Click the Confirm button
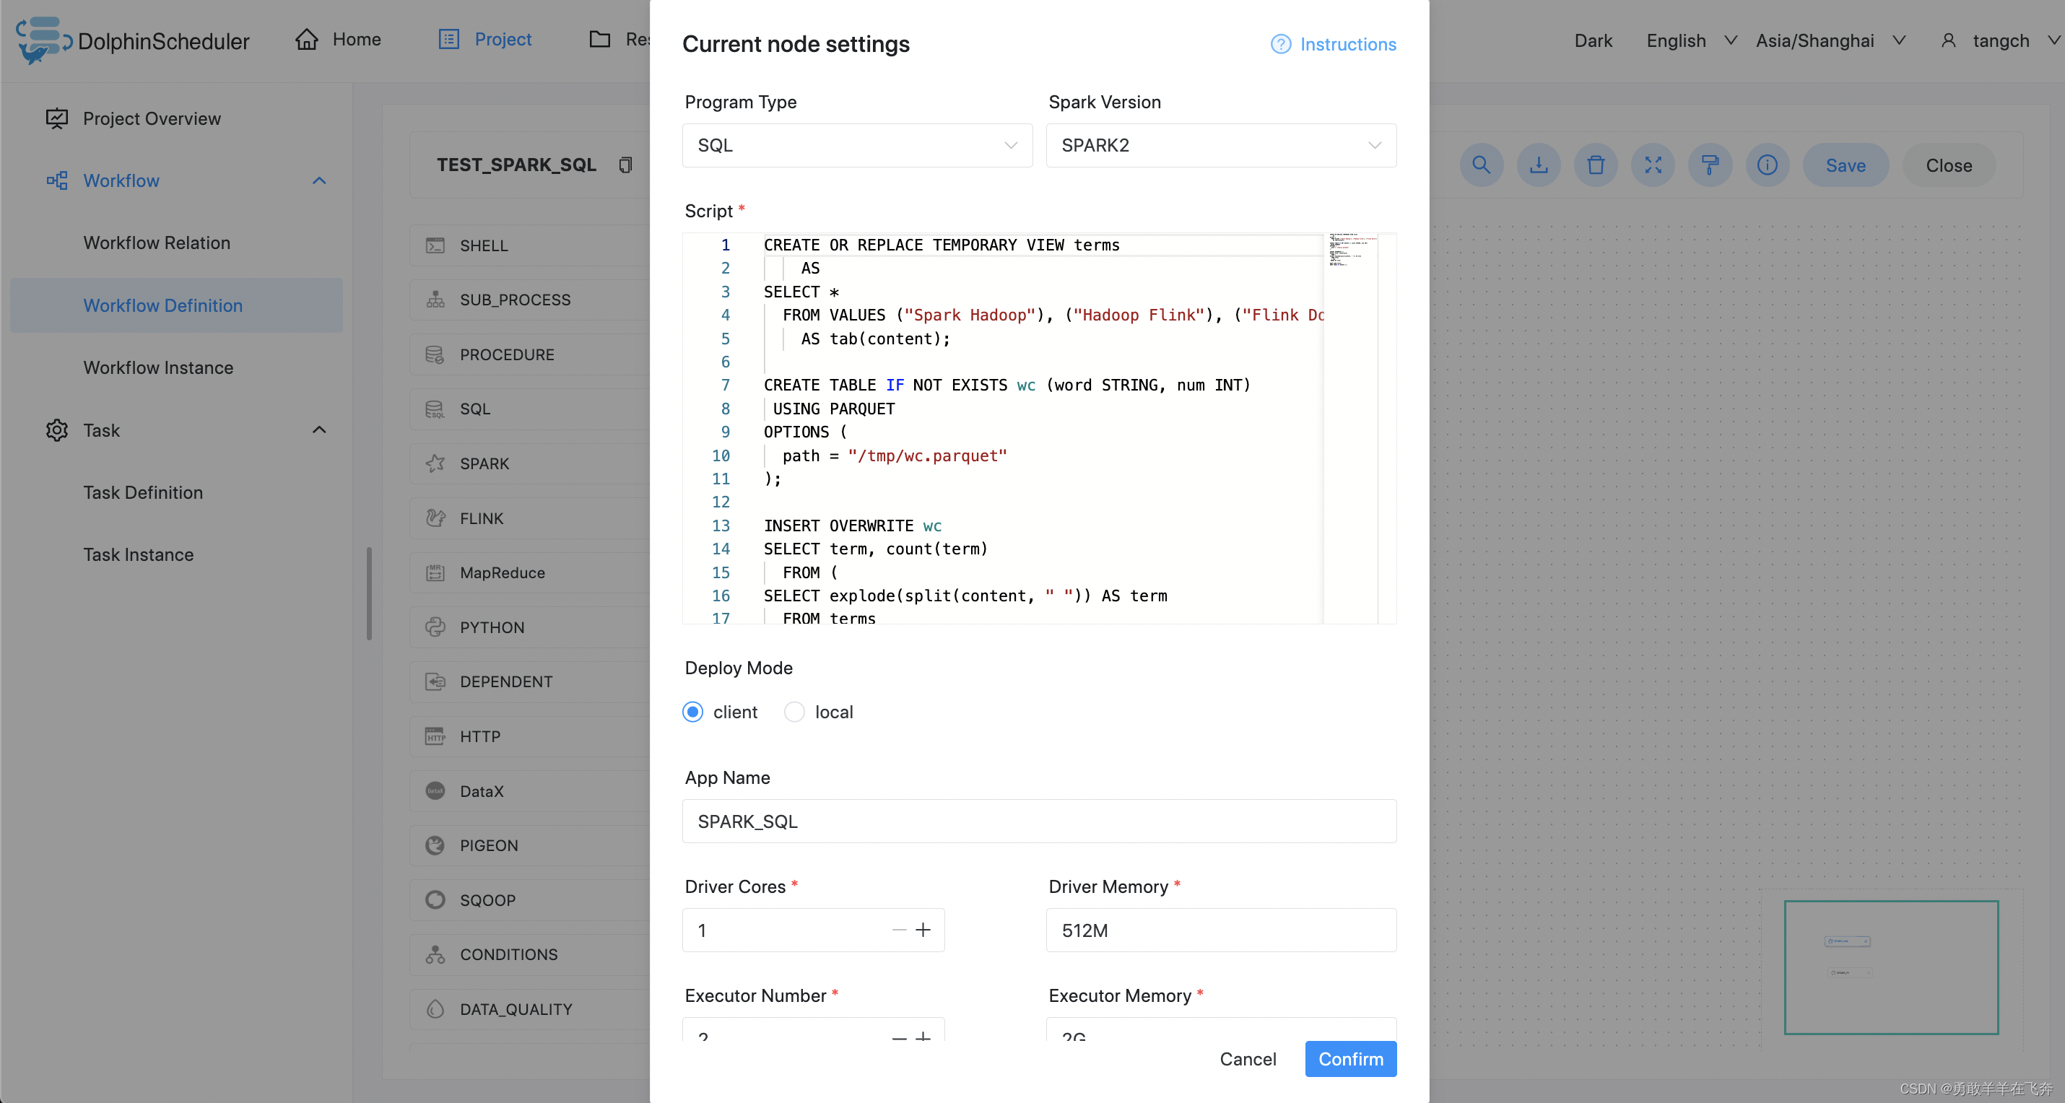This screenshot has height=1103, width=2065. (x=1349, y=1059)
